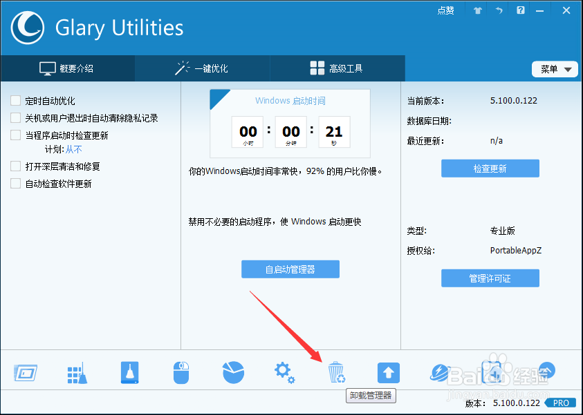Click the seconds counter showing 21
583x415 pixels.
334,132
